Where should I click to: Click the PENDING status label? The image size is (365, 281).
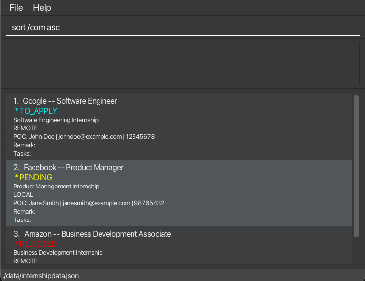33,178
